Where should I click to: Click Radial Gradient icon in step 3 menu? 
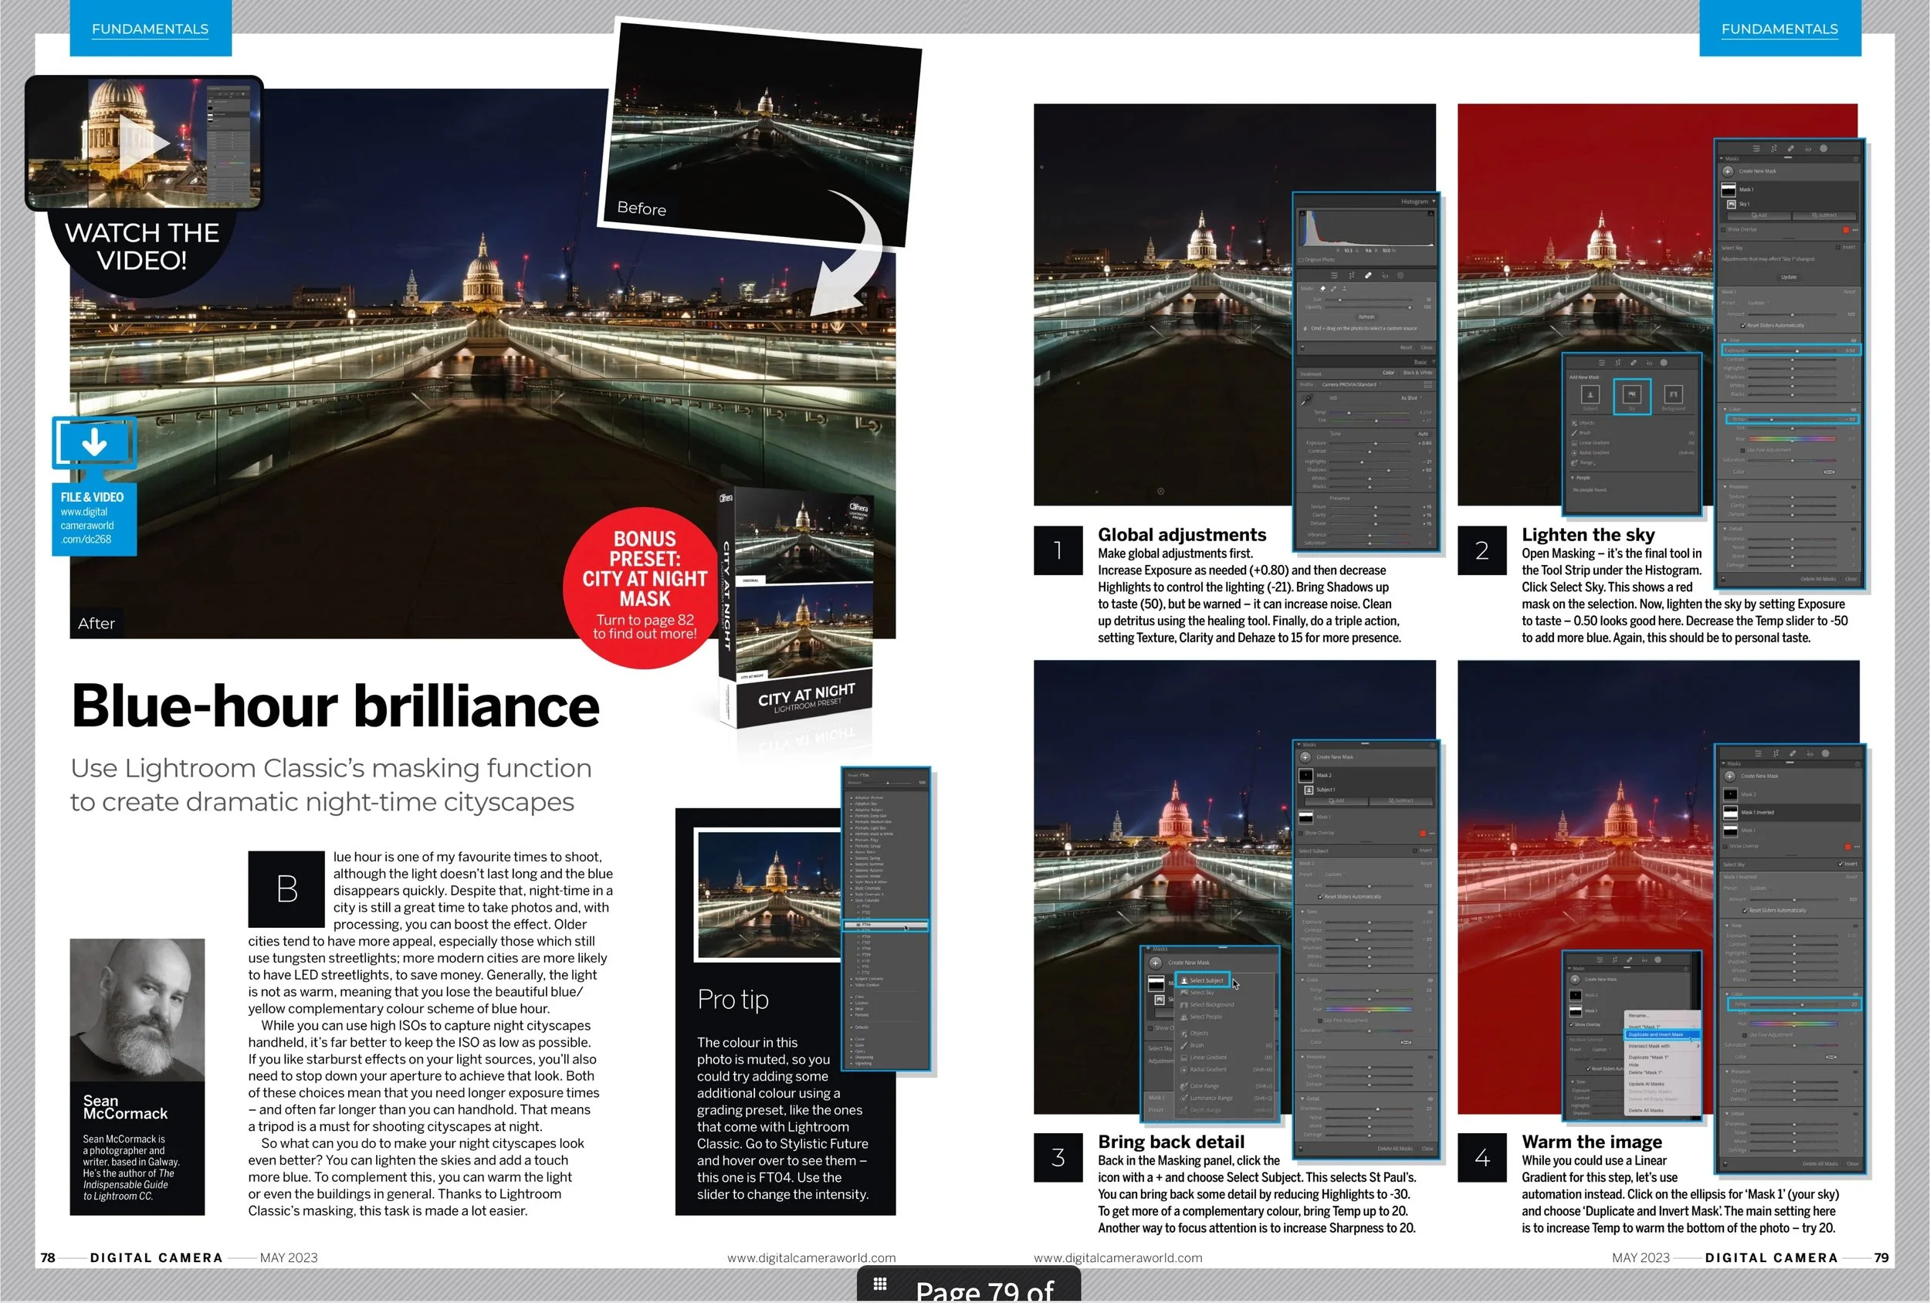pyautogui.click(x=1184, y=1070)
